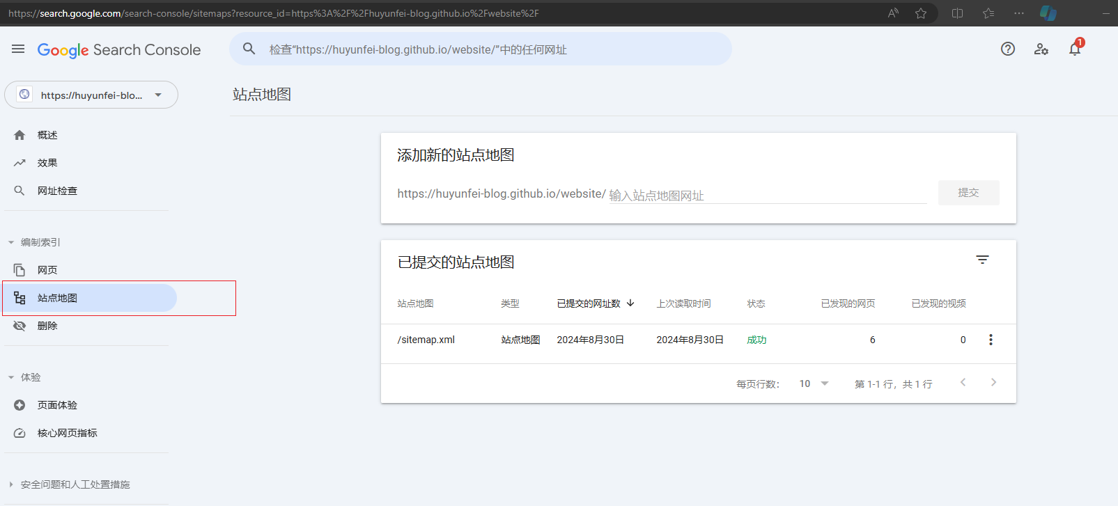The image size is (1118, 506).
Task: Open the hamburger main menu
Action: (18, 49)
